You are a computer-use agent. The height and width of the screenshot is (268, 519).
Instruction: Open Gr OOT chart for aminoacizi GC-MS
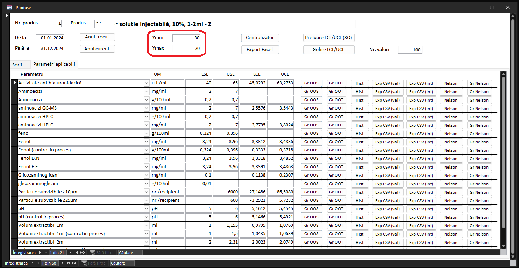[x=336, y=108]
